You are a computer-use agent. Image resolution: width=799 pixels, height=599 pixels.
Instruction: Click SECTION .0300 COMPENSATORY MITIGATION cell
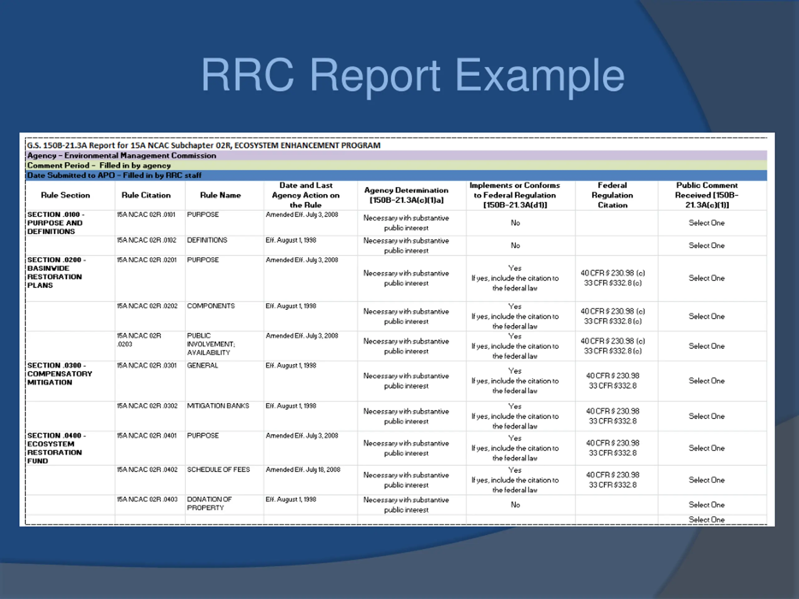[x=60, y=374]
